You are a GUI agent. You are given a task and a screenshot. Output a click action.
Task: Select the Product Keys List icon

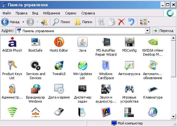12,70
